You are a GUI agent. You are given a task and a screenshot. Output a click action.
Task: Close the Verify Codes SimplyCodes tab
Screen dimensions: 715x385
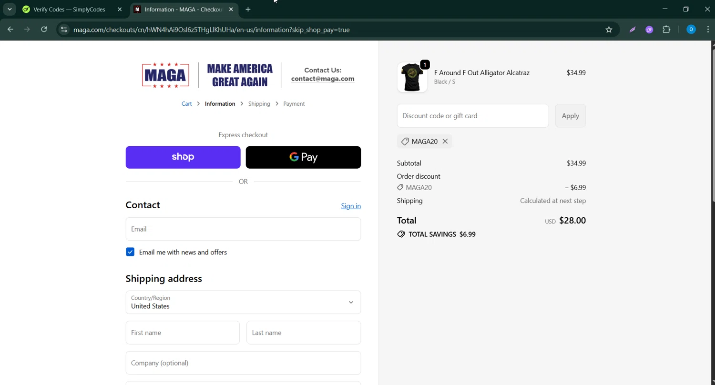[x=120, y=9]
